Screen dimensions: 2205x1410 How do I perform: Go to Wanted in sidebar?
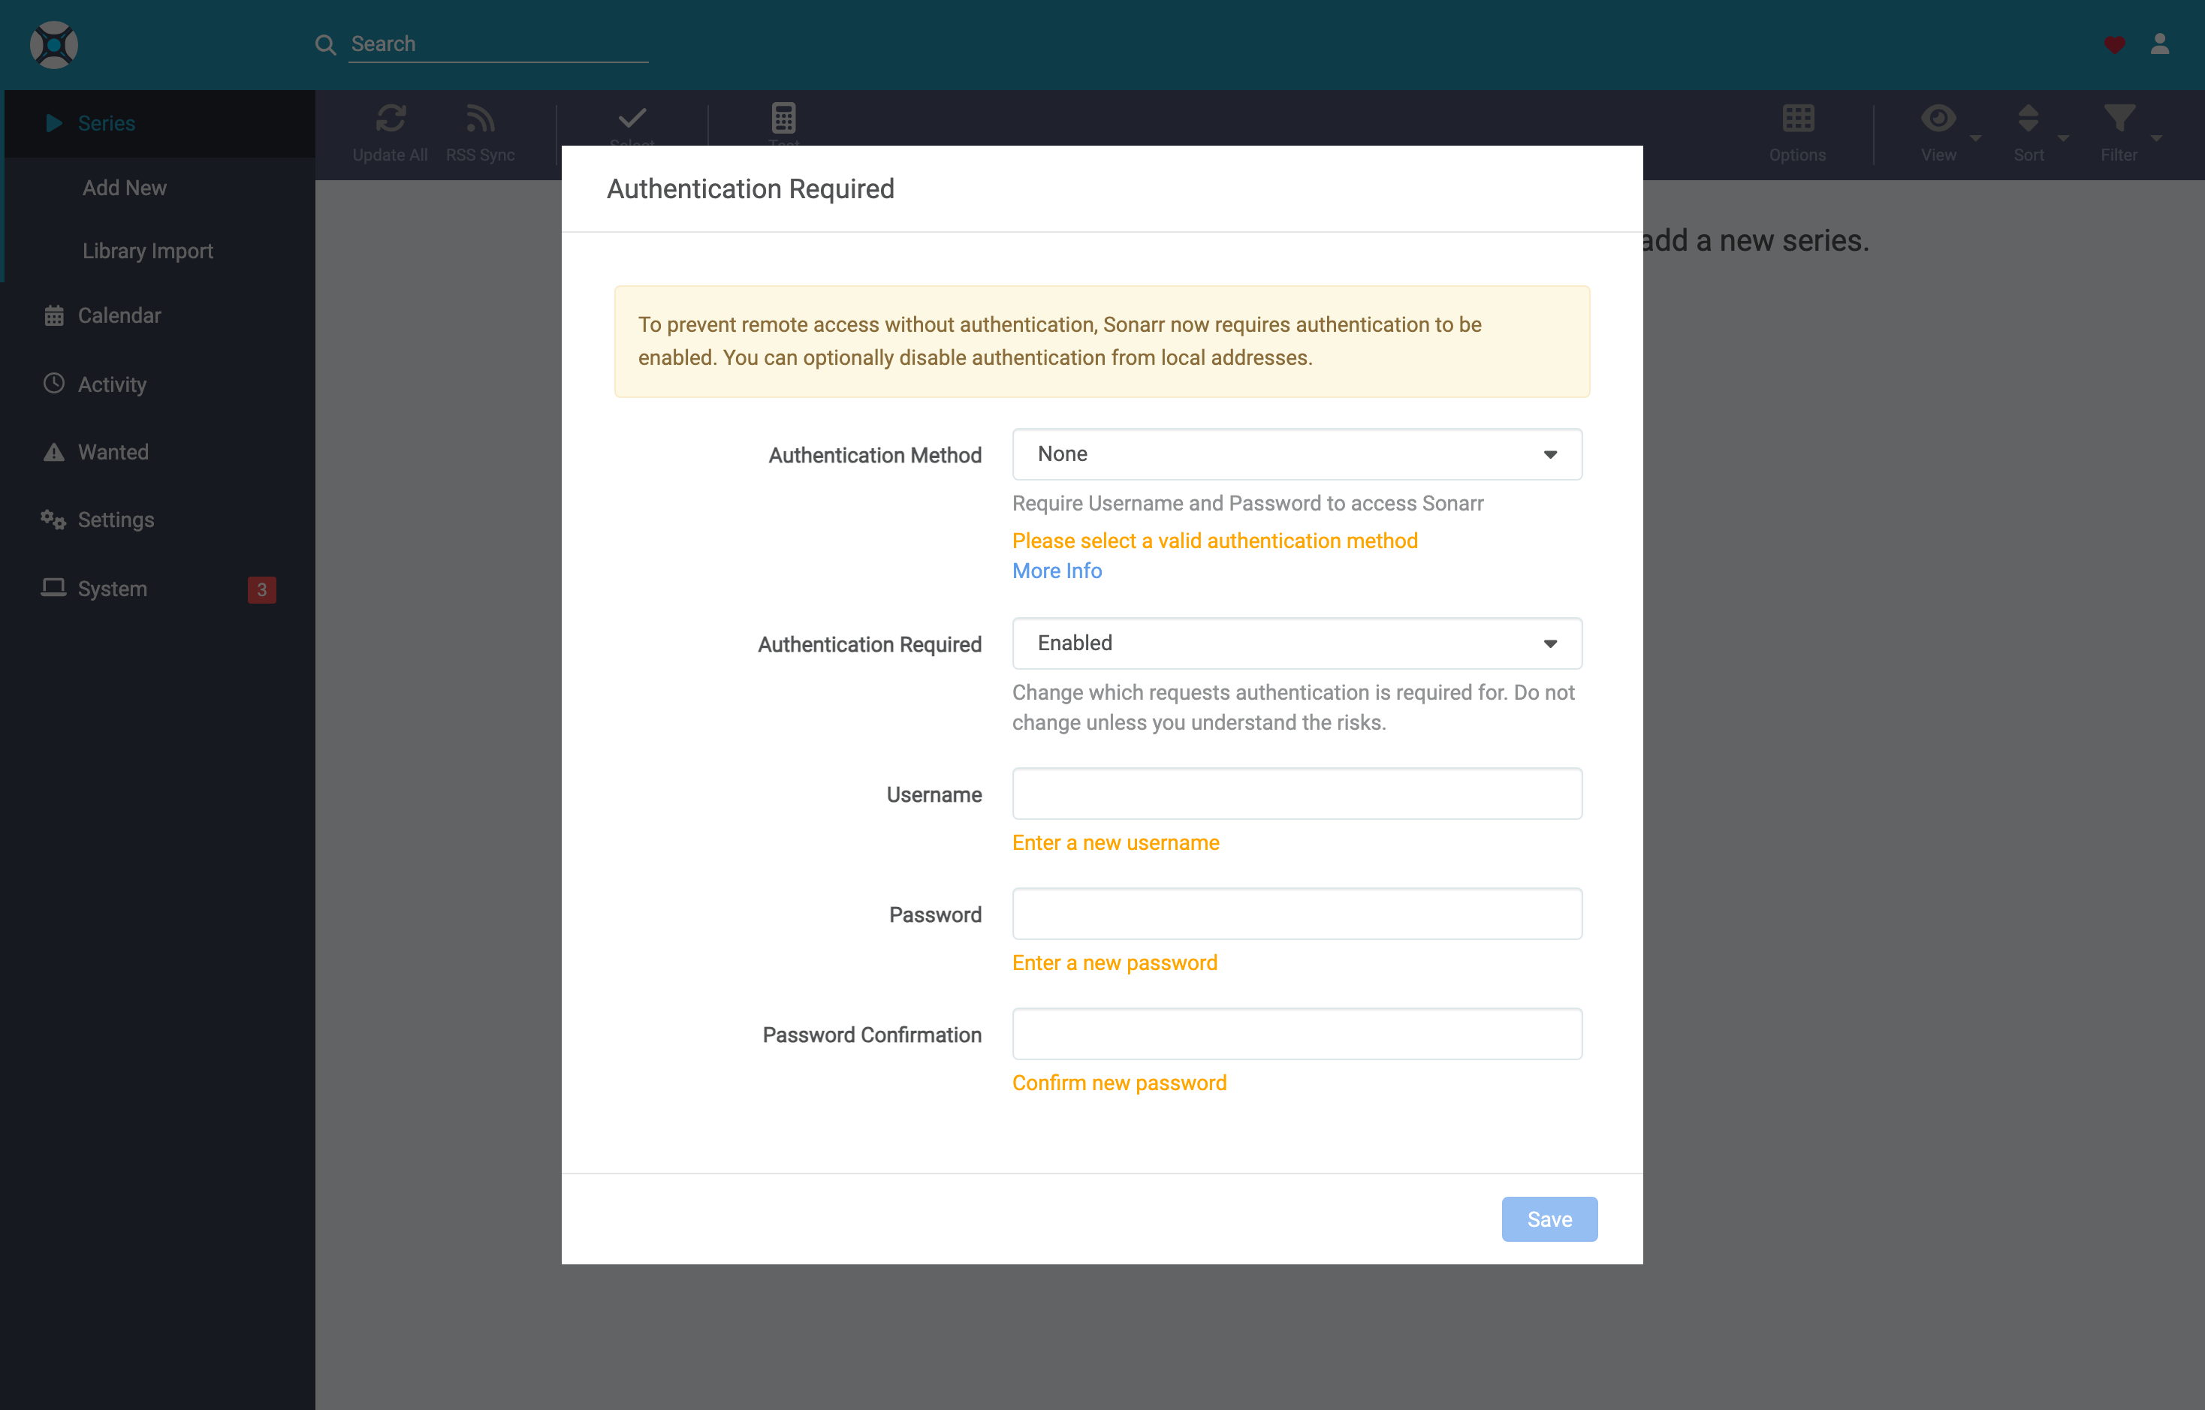(158, 452)
